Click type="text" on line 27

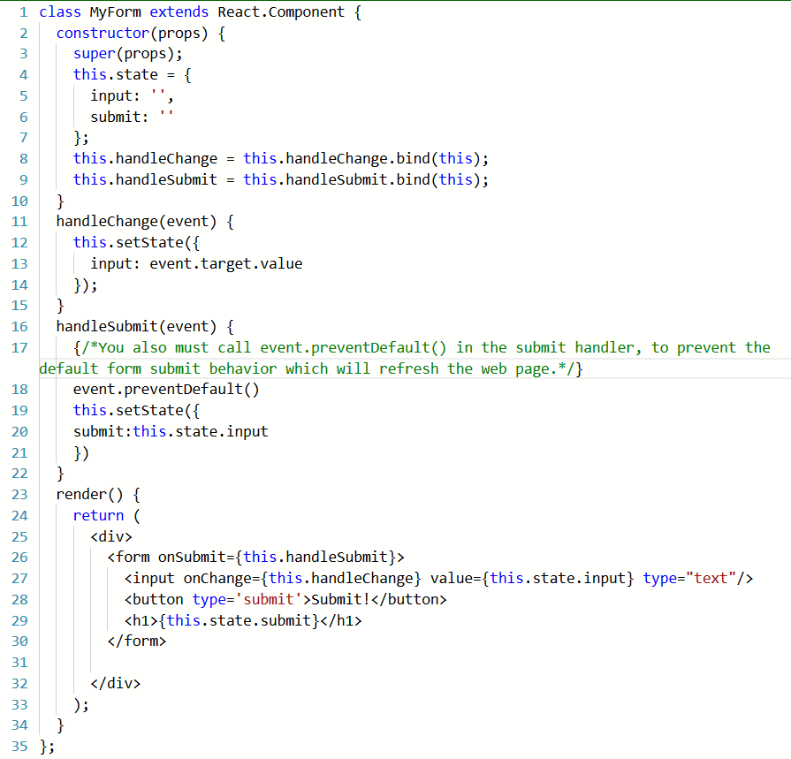click(689, 579)
